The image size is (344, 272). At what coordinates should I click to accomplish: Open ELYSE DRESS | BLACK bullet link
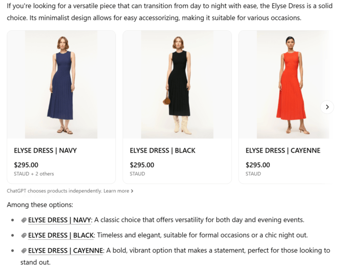[x=61, y=235]
